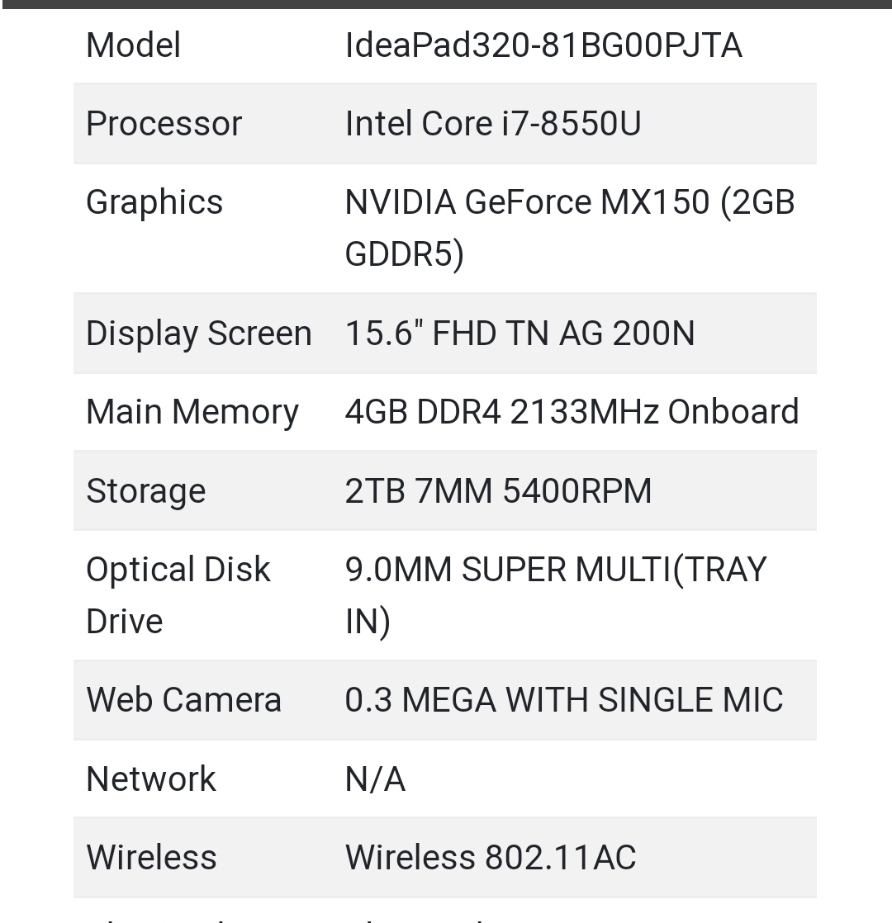Select the Graphics row label

coord(154,202)
